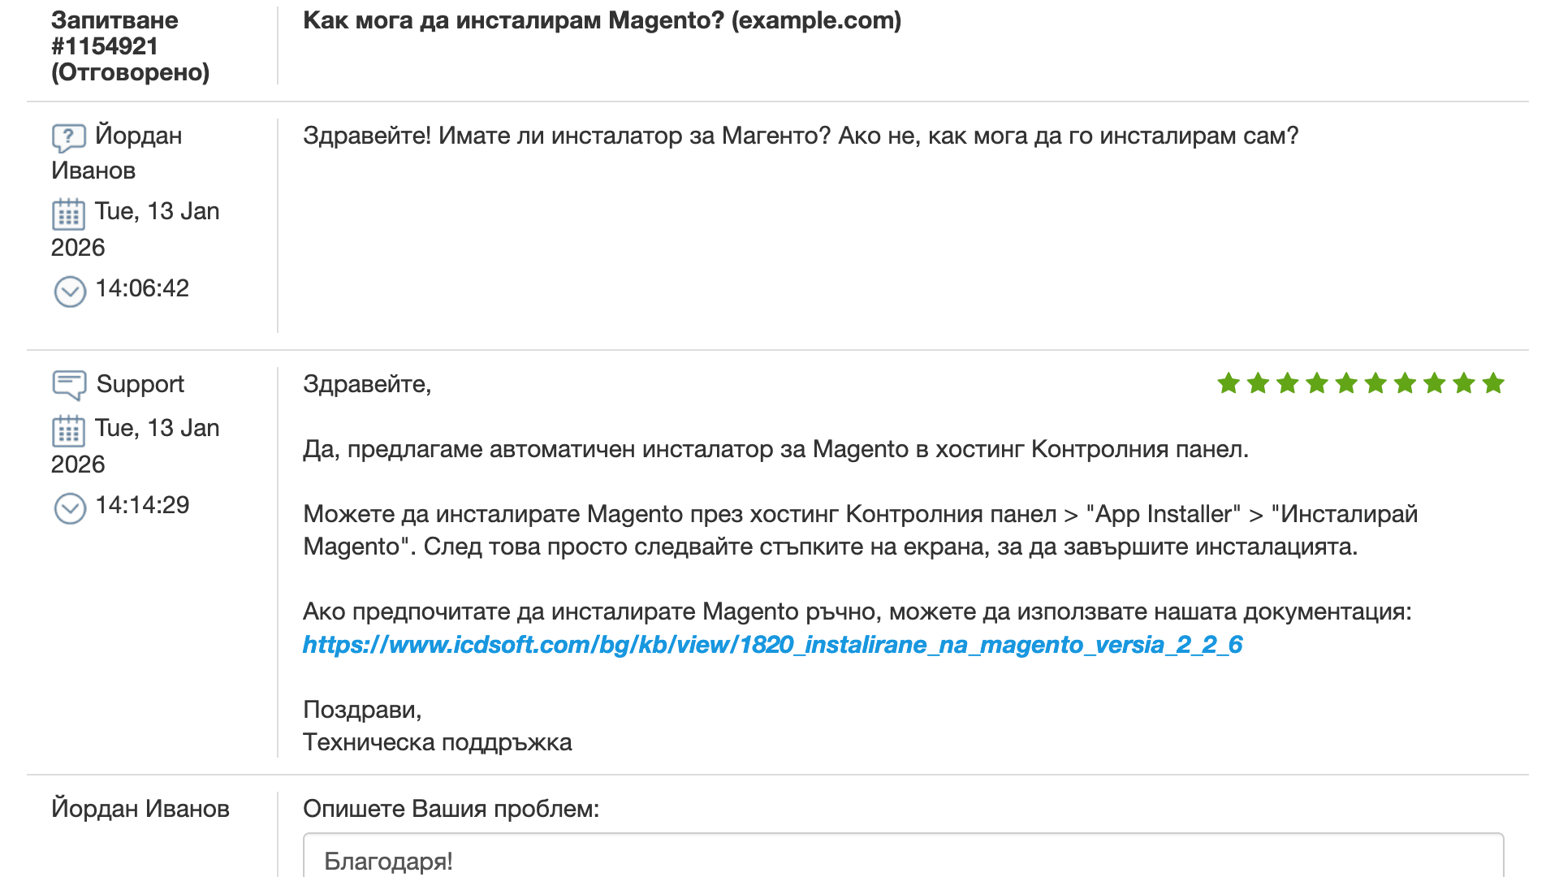Click the customer's question text about the Магенто installer
This screenshot has width=1559, height=877.
pyautogui.click(x=801, y=136)
